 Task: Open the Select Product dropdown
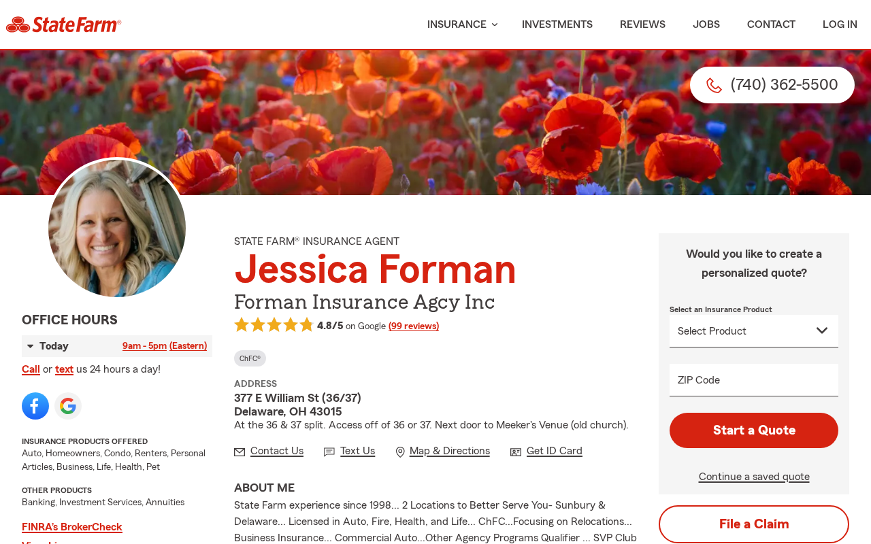pyautogui.click(x=754, y=331)
